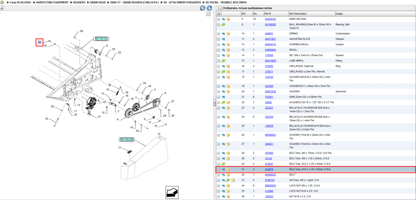The image size is (416, 200).
Task: Click green arrow in CIRCLIP M52 row
Action: click(223, 72)
